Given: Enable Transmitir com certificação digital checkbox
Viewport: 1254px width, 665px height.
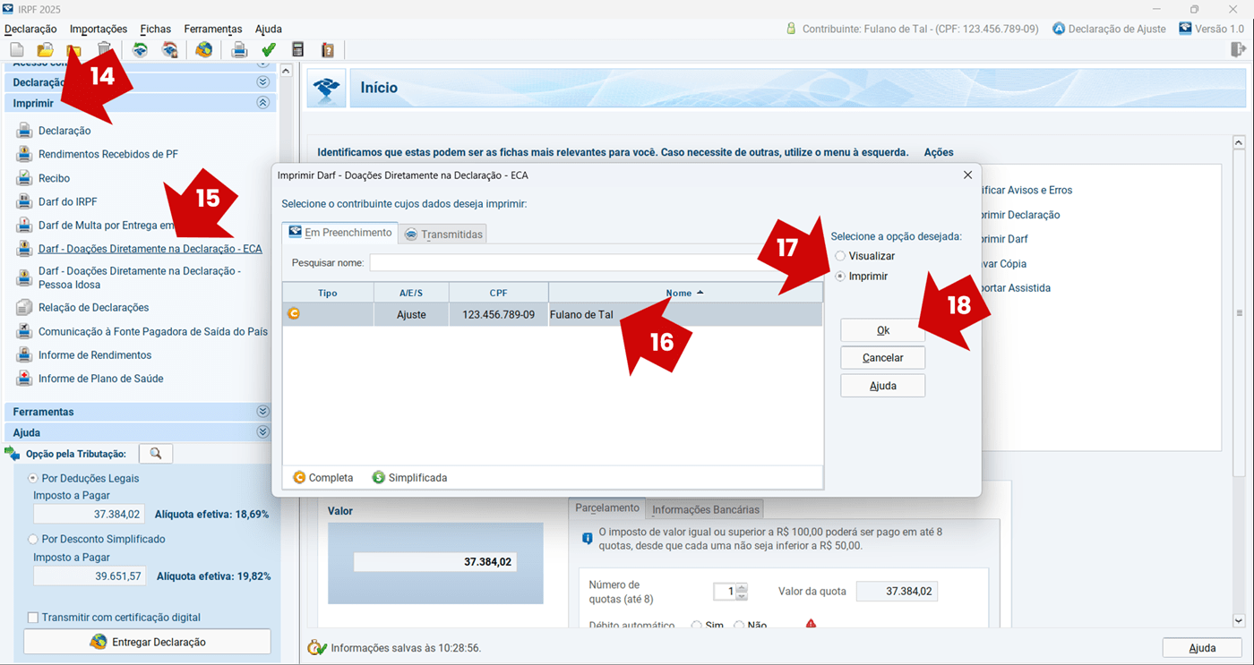Looking at the screenshot, I should click(x=33, y=618).
